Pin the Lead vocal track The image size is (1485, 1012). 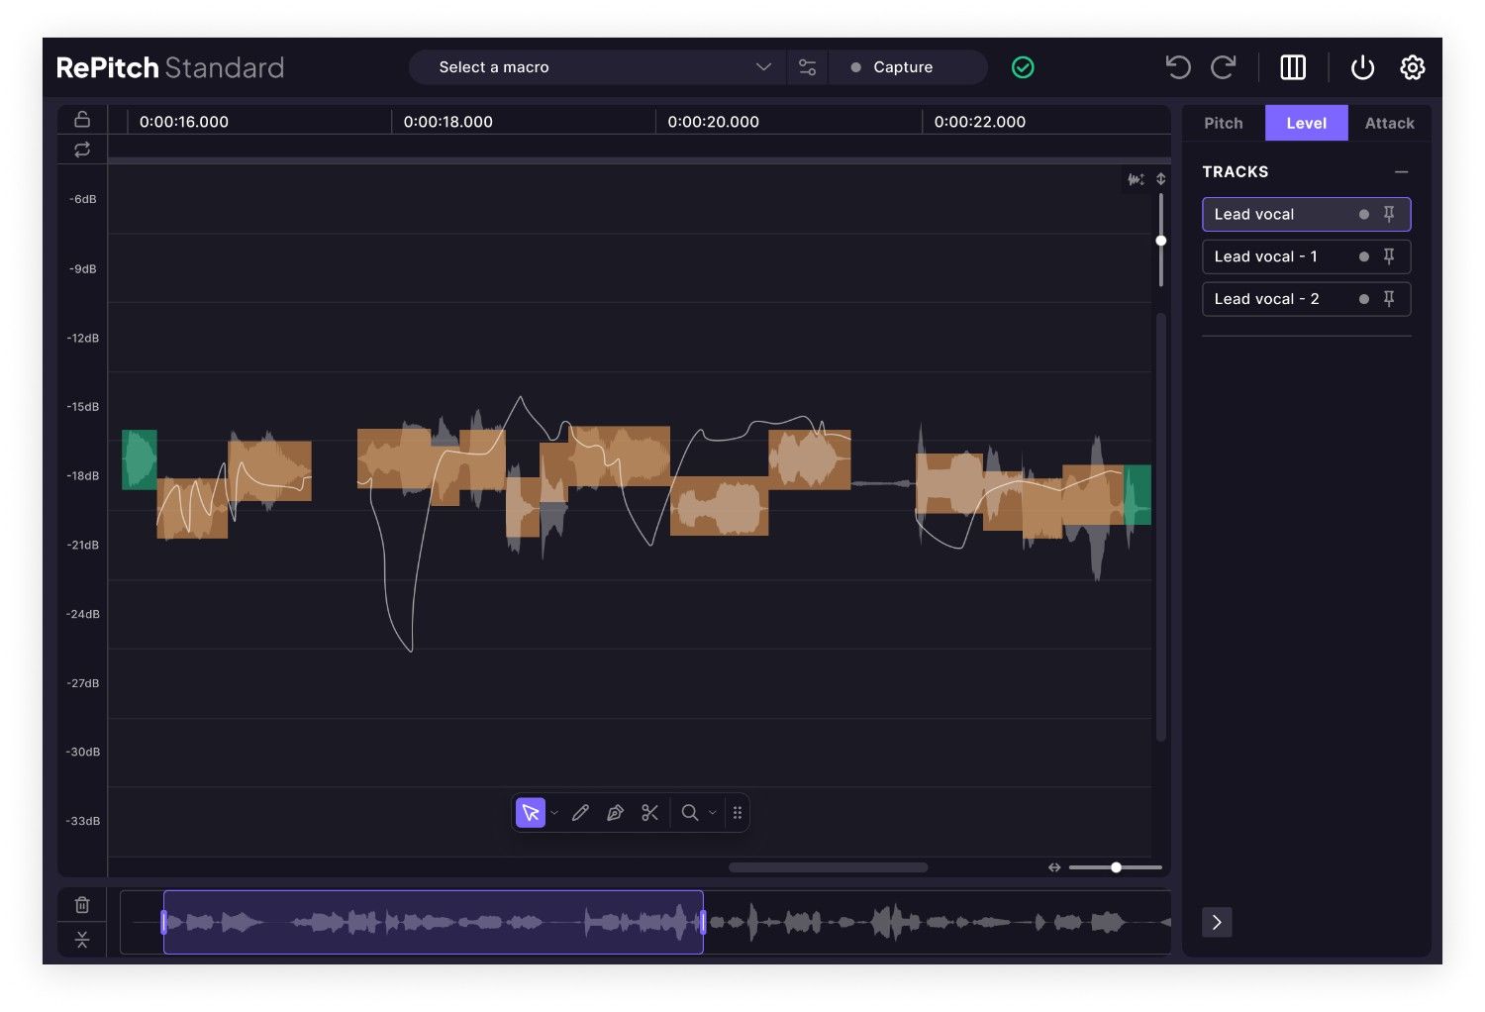[1389, 214]
